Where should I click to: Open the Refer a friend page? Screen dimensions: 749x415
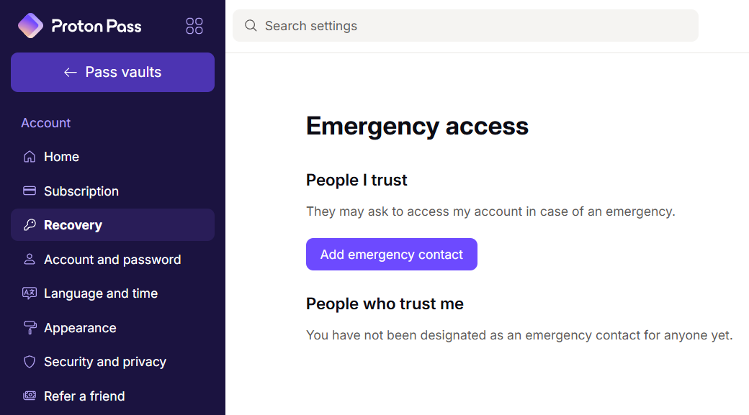pos(84,396)
